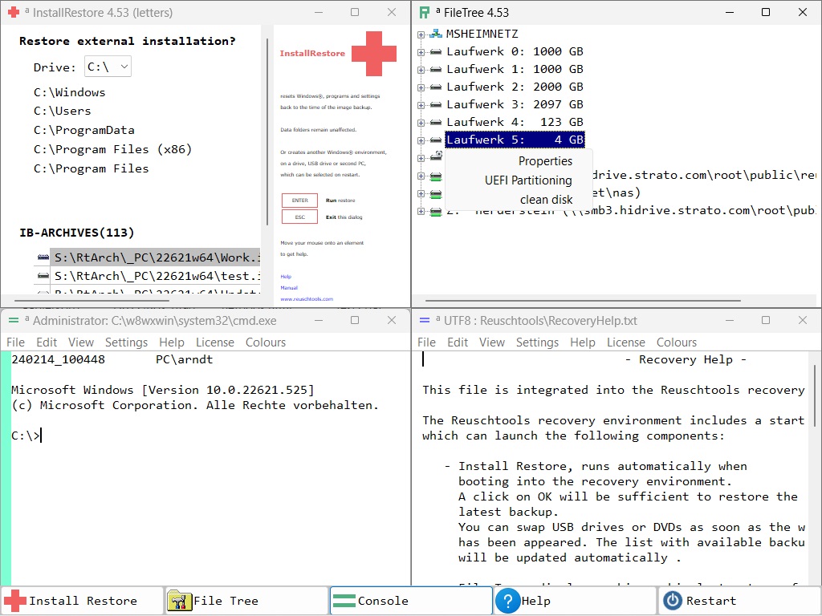Click the vertical scrollbar in the RecoveryHelp.txt window
The height and width of the screenshot is (616, 822).
[x=814, y=396]
